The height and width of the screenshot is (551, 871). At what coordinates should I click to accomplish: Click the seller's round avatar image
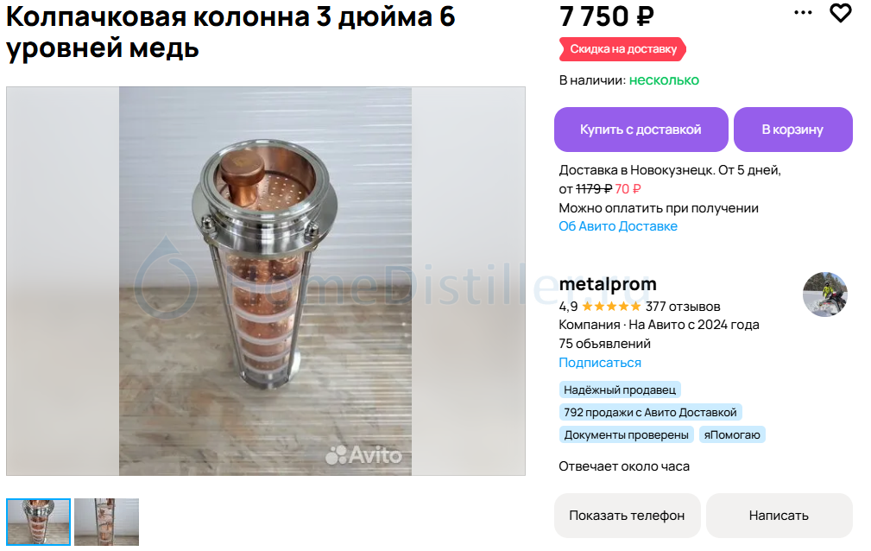[x=825, y=294]
